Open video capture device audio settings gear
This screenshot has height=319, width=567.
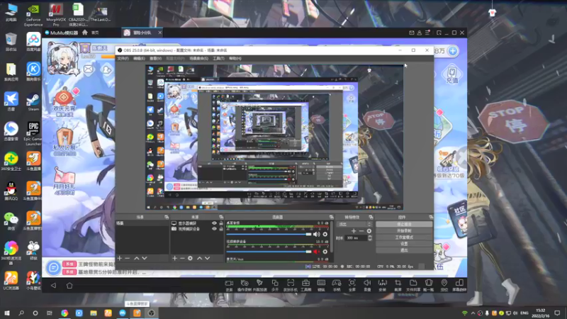tap(325, 252)
